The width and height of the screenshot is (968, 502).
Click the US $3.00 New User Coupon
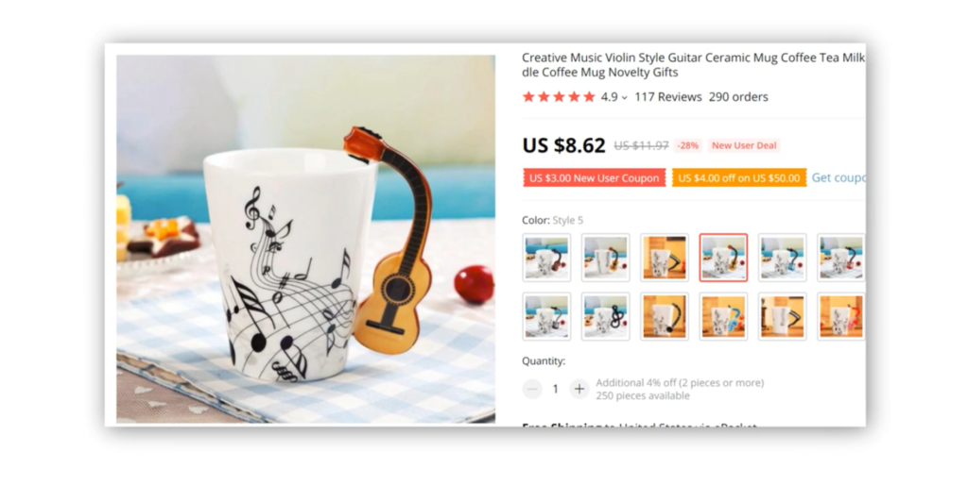[x=594, y=178]
